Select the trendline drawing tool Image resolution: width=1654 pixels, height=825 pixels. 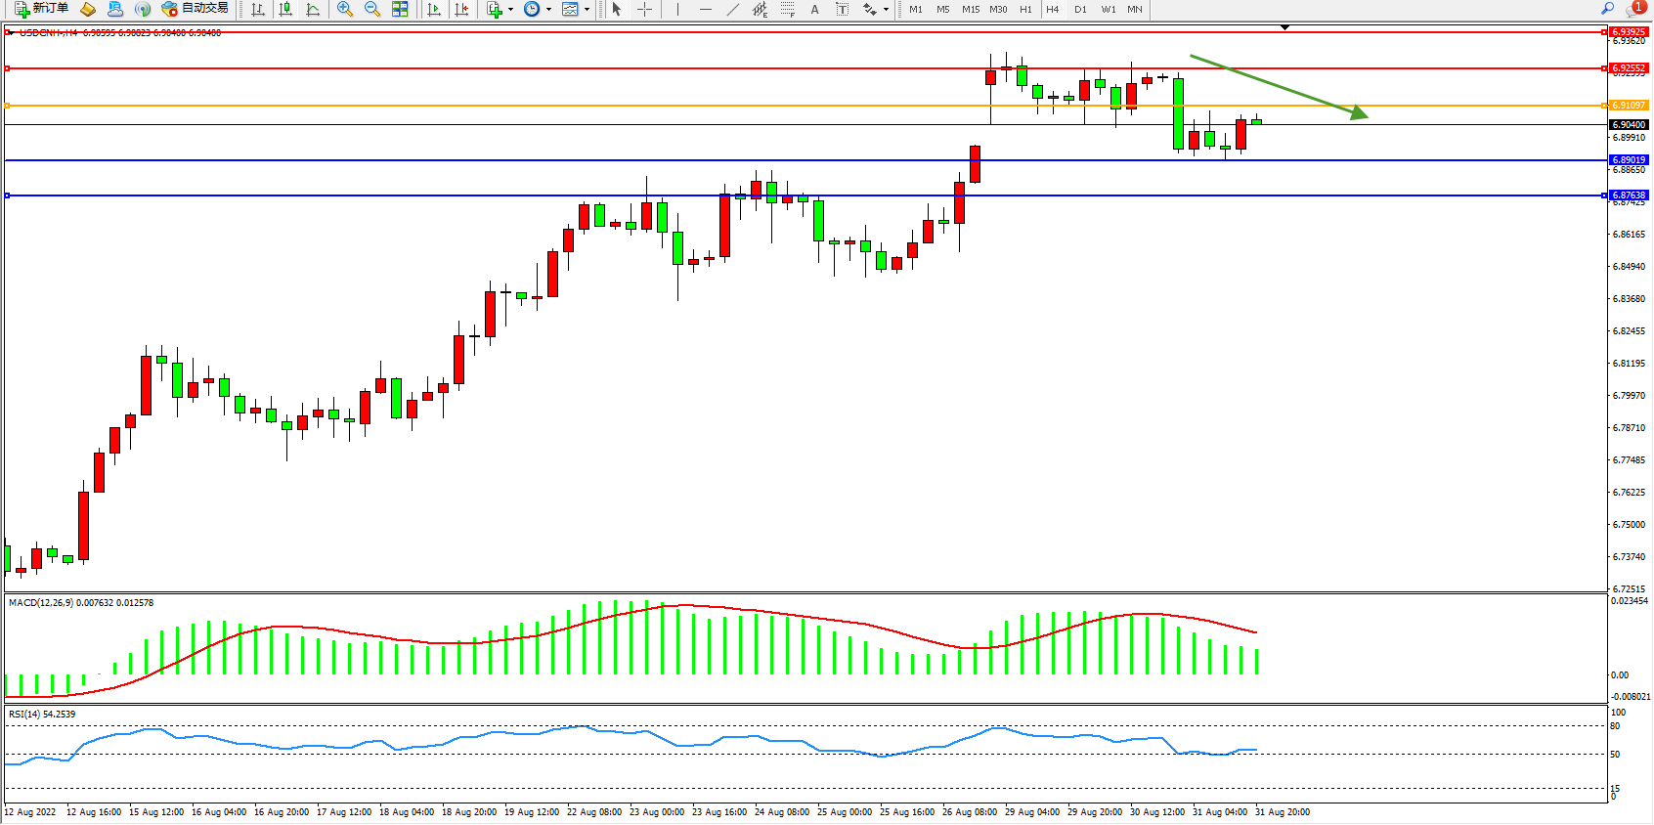pyautogui.click(x=732, y=9)
